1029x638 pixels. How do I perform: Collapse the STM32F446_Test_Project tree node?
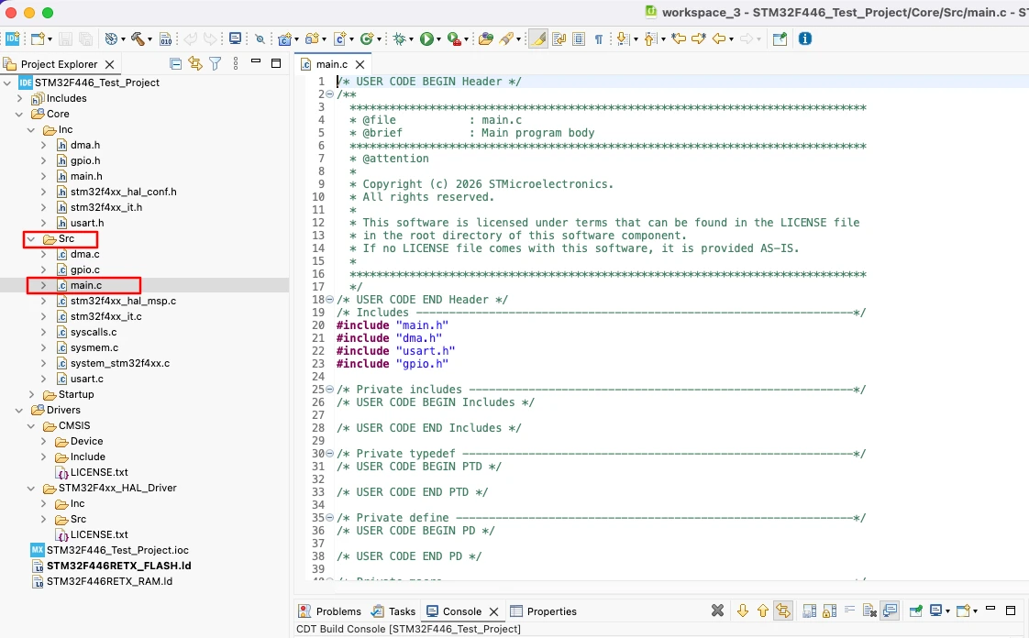coord(7,82)
